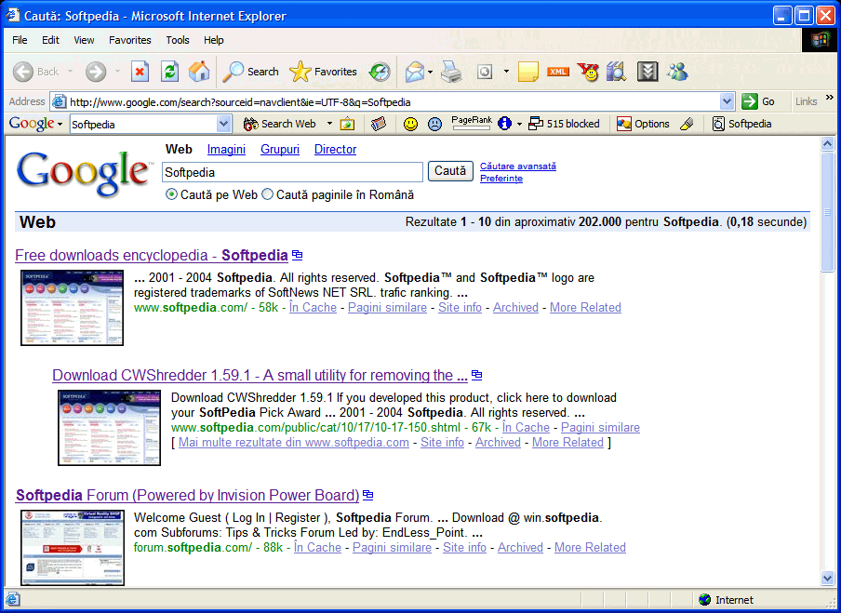Click the Internet zone status indicator
The width and height of the screenshot is (841, 613).
click(x=727, y=600)
